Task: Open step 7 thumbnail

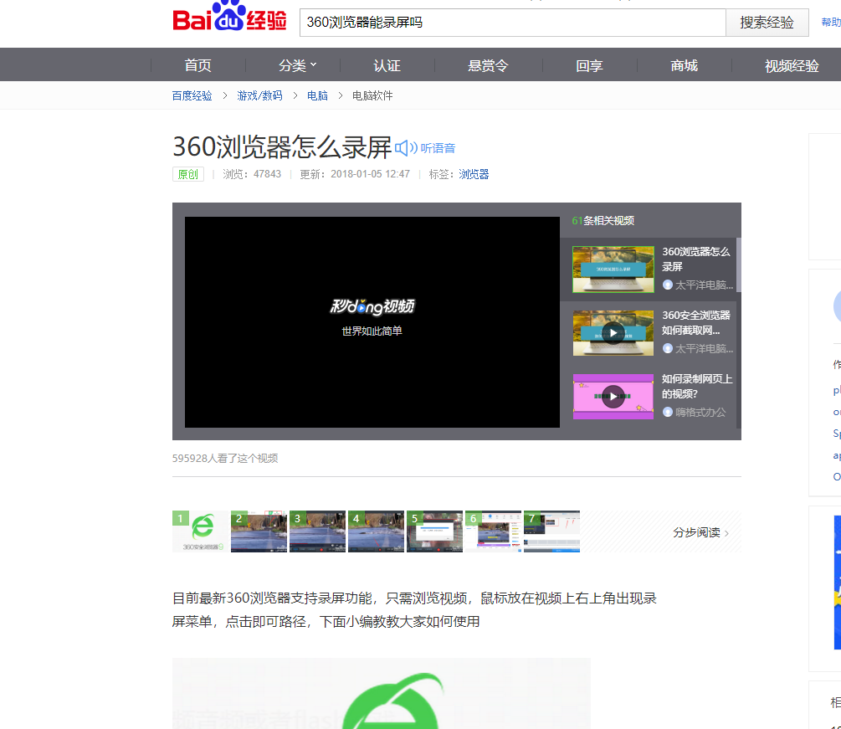Action: point(552,531)
